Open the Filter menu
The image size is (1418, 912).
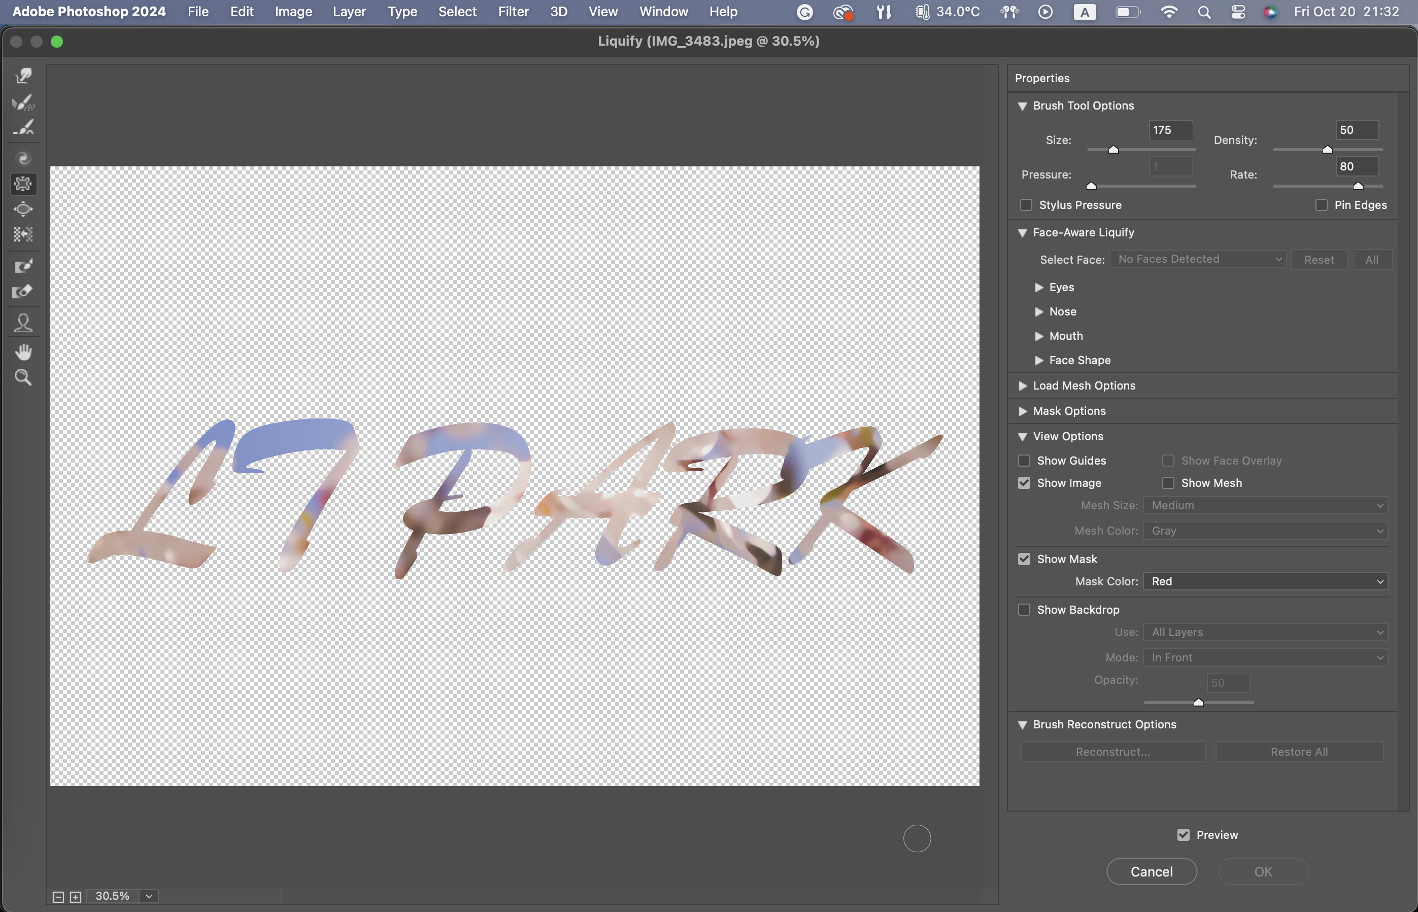[x=513, y=12]
